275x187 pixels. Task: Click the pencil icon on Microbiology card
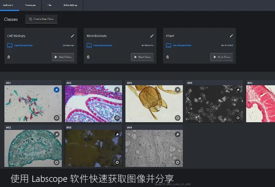tap(152, 36)
